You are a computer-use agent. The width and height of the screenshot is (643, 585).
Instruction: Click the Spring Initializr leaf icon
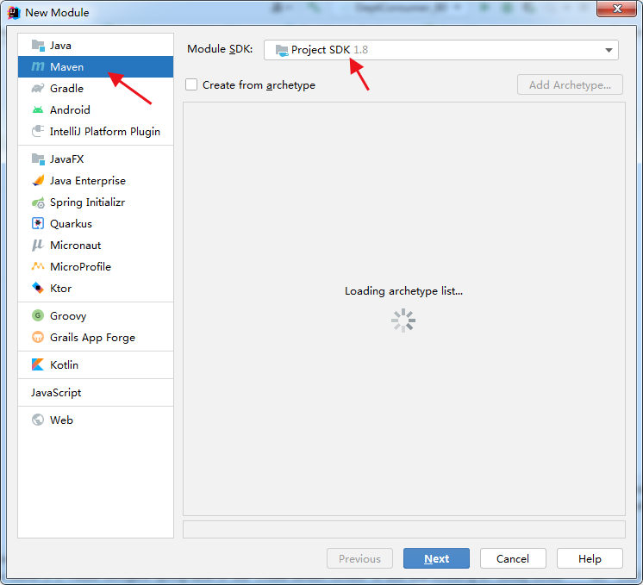[x=38, y=202]
